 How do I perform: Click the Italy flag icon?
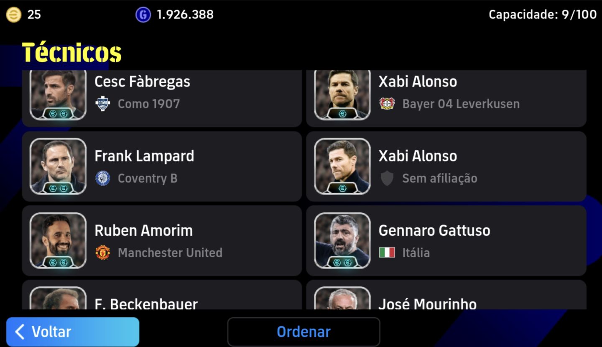[387, 253]
